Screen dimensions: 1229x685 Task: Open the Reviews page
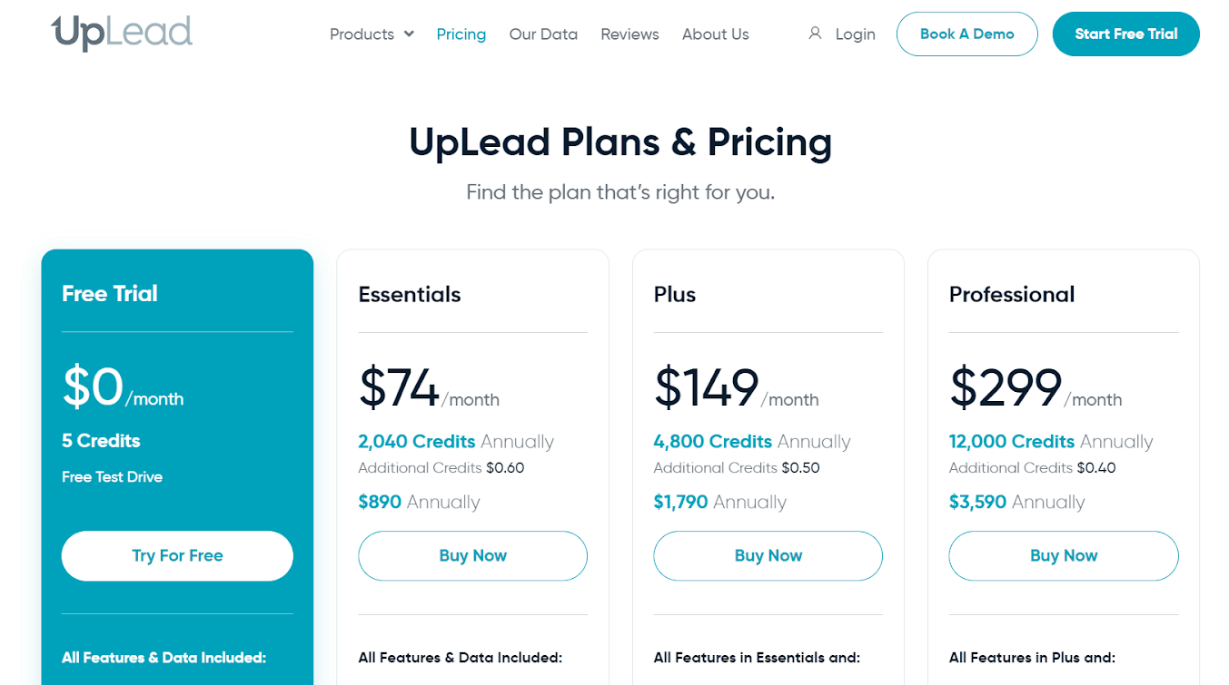629,34
